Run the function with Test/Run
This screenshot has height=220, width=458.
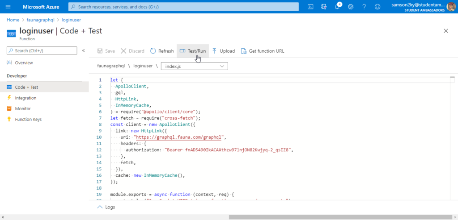click(x=193, y=51)
